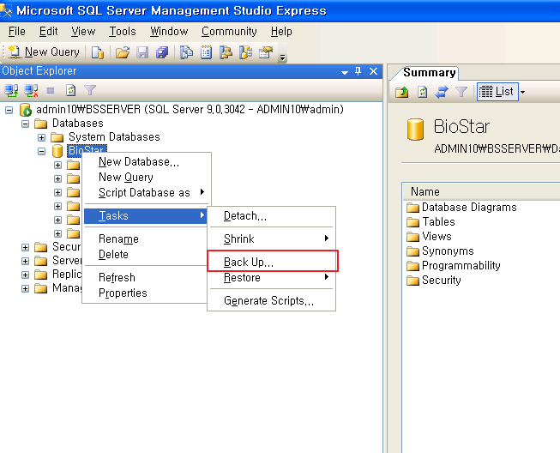The image size is (560, 453).
Task: Click the Properties Window toolbar icon
Action: click(x=266, y=52)
